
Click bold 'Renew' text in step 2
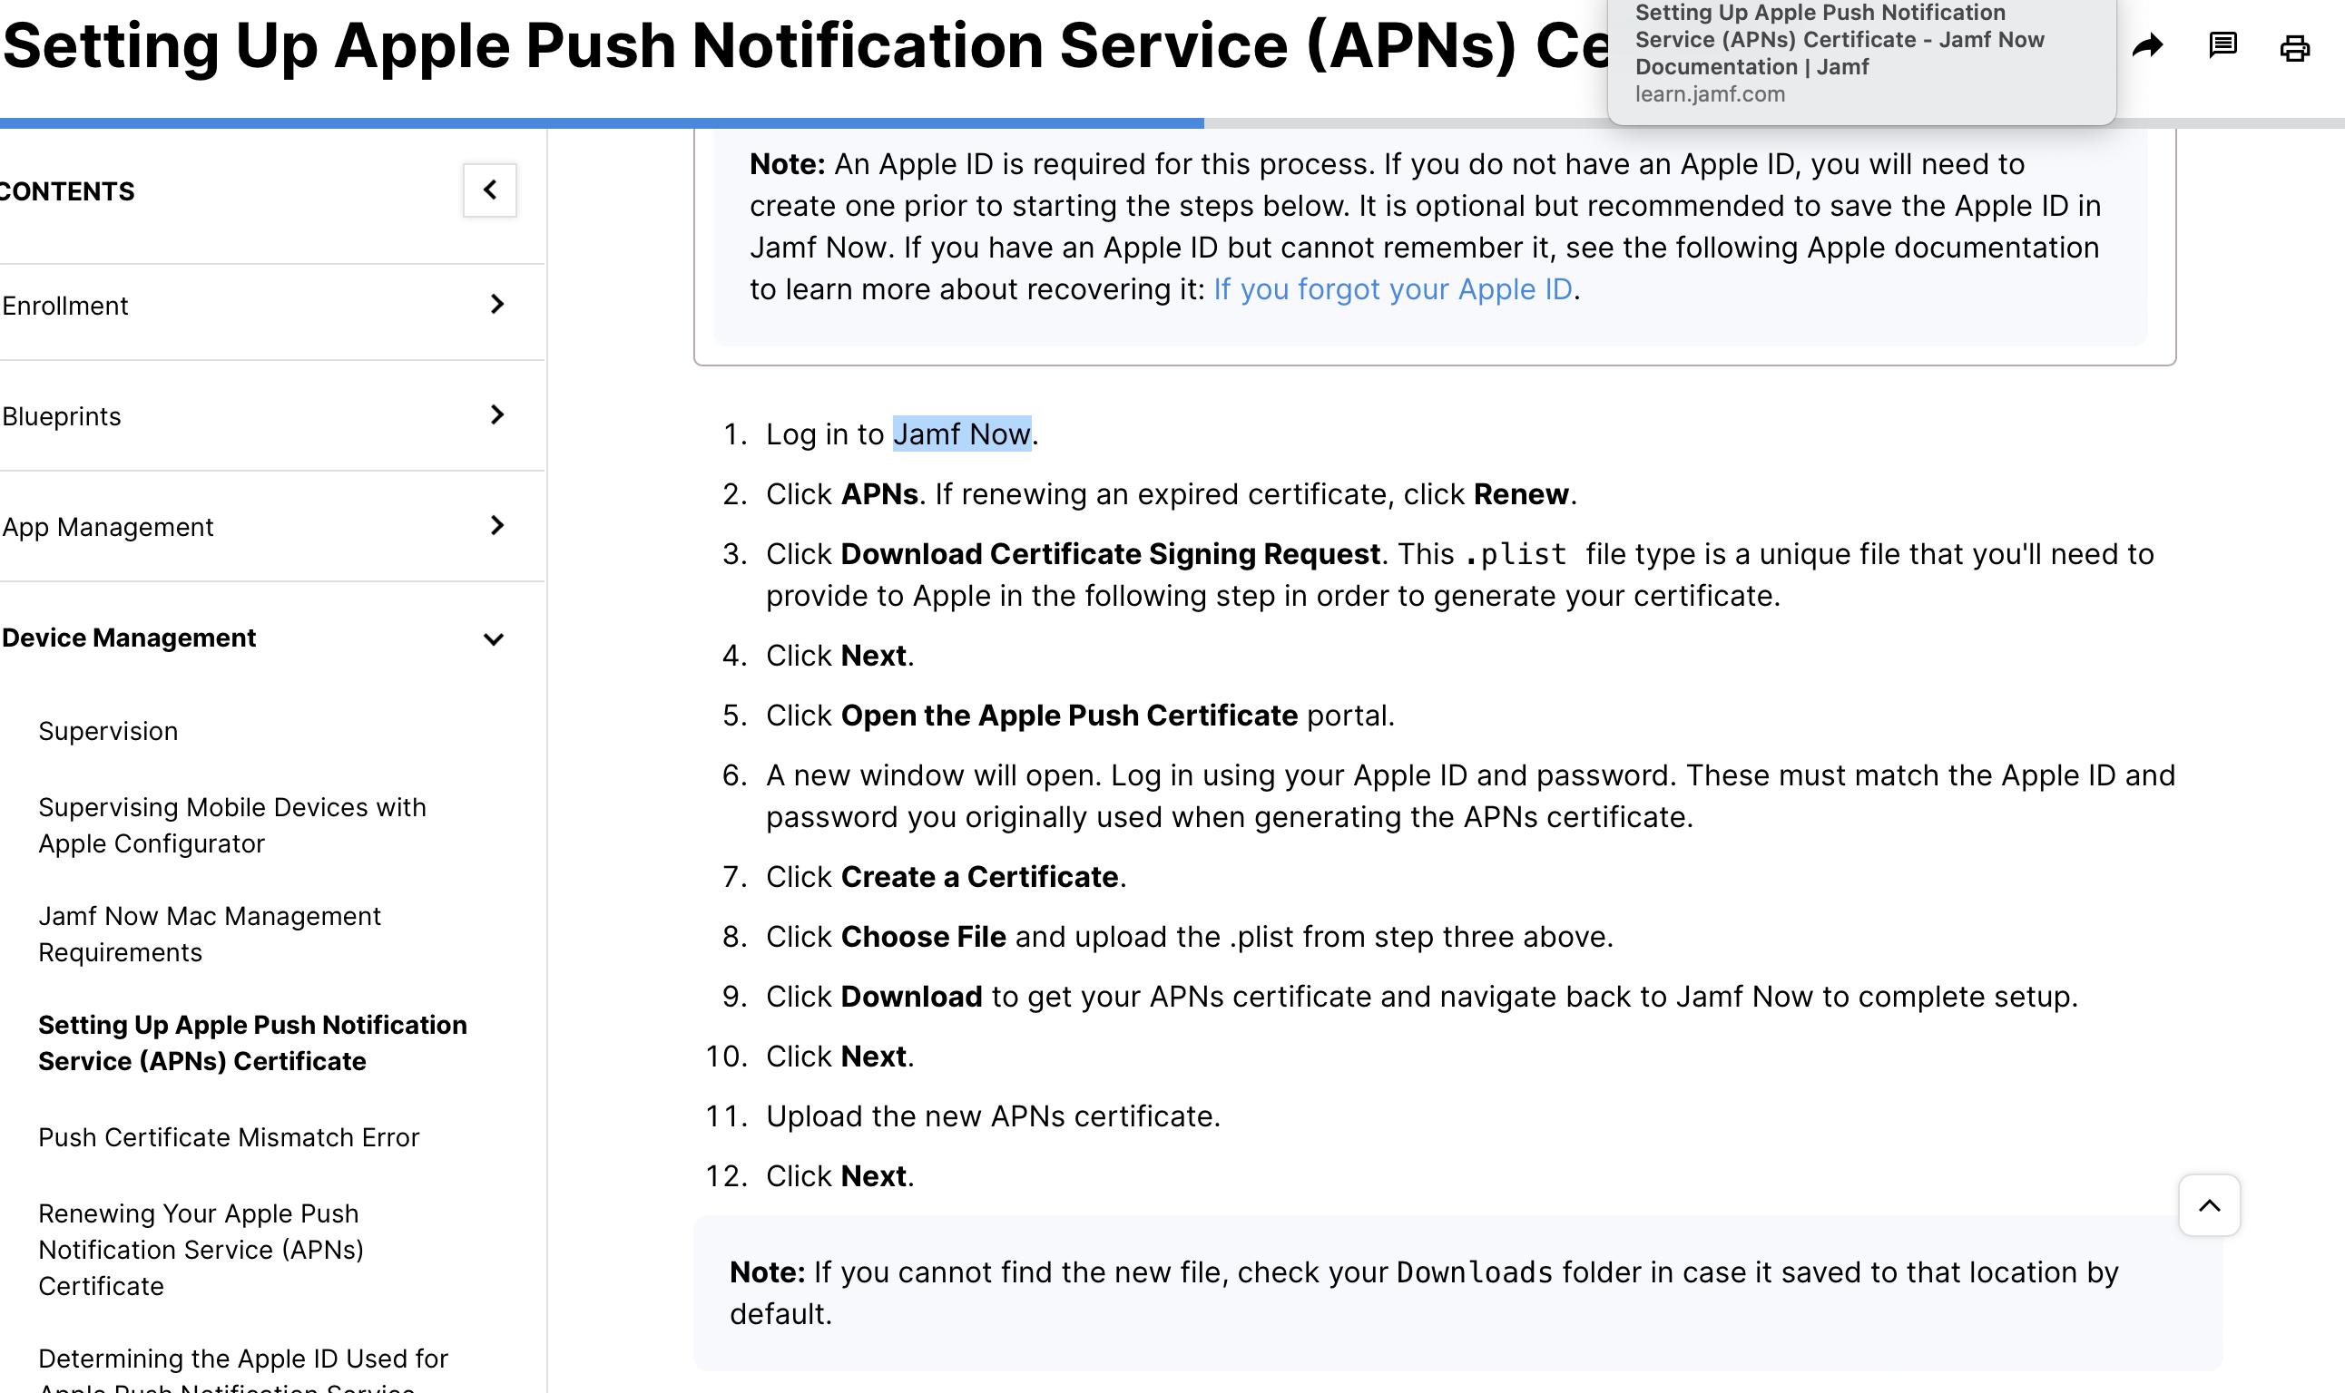click(1520, 493)
